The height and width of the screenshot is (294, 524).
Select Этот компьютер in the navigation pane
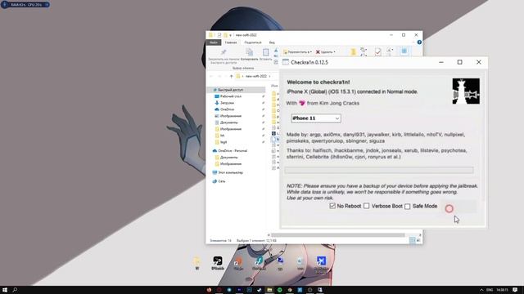(230, 172)
